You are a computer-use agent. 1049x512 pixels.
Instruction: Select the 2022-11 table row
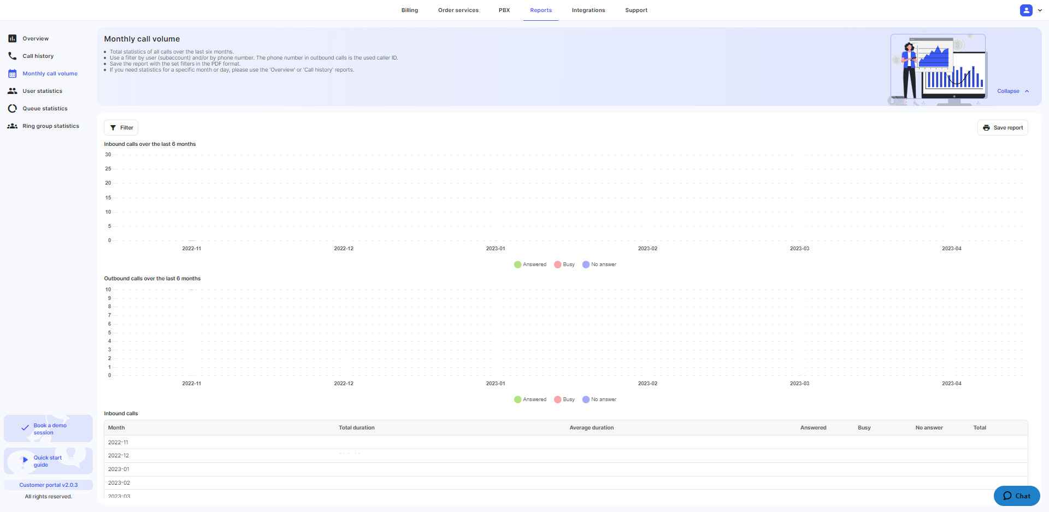pos(566,442)
